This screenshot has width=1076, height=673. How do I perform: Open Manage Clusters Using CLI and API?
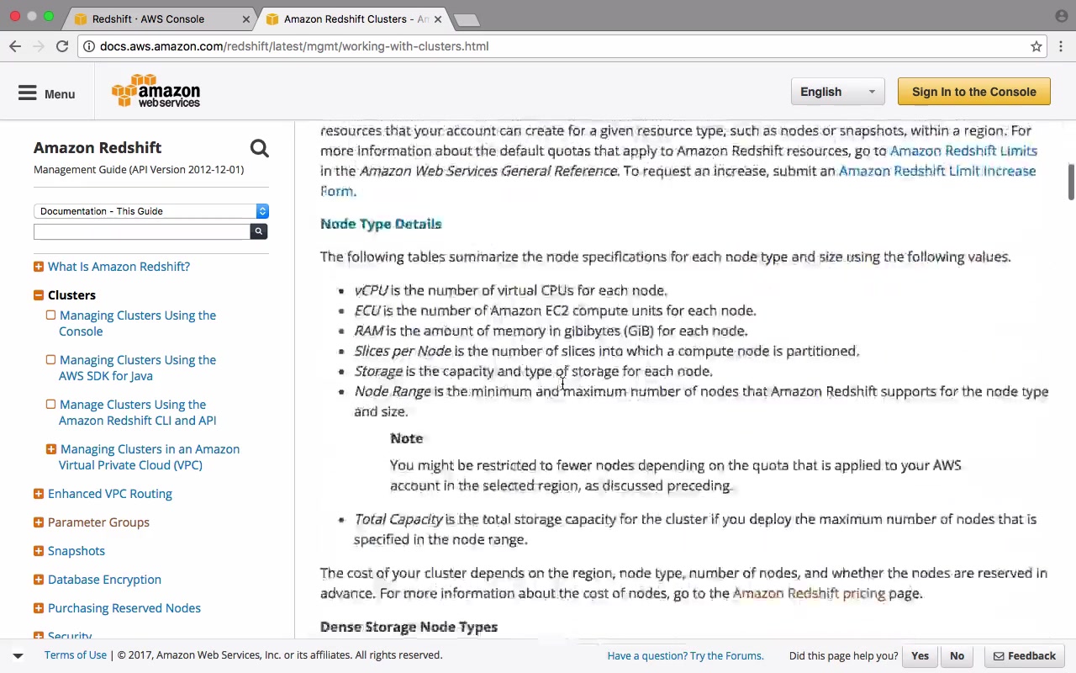pyautogui.click(x=138, y=412)
